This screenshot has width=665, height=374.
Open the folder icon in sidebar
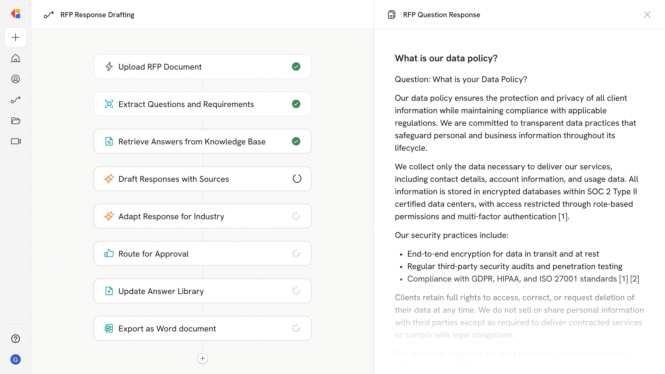16,121
